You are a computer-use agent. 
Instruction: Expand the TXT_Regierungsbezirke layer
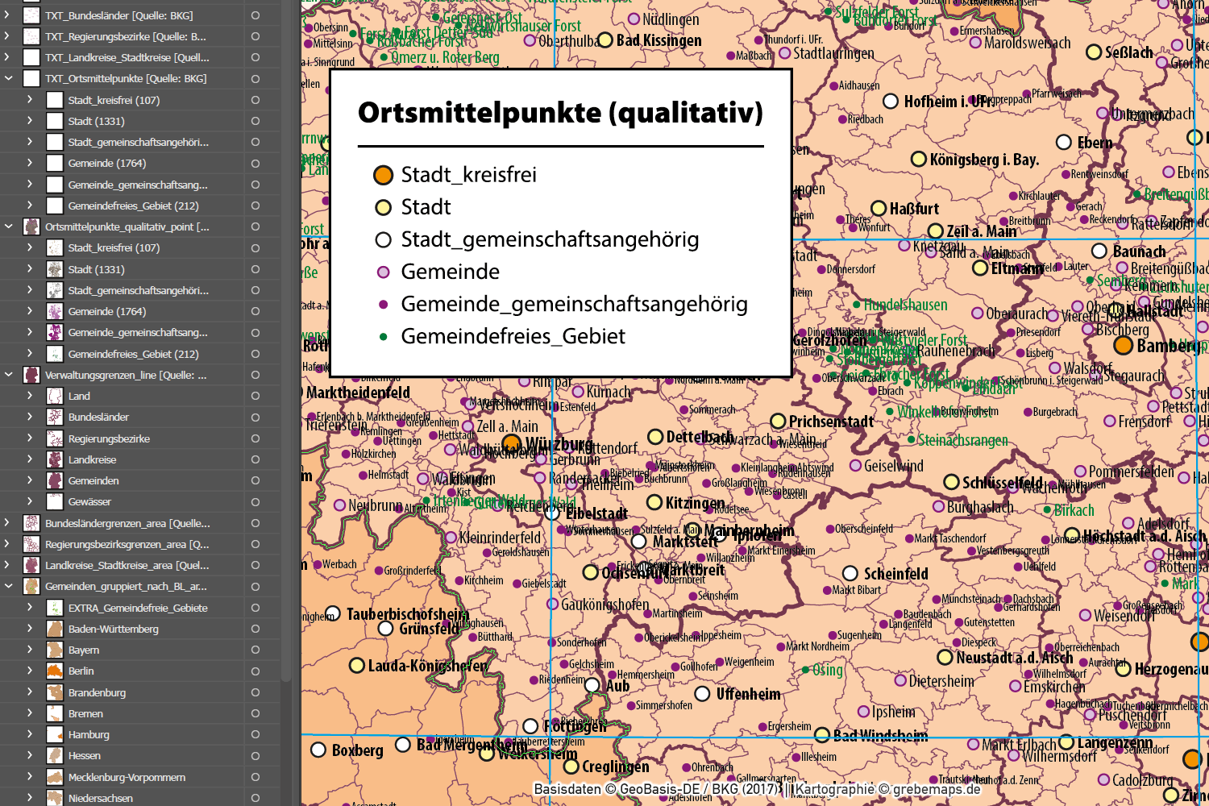pyautogui.click(x=7, y=35)
